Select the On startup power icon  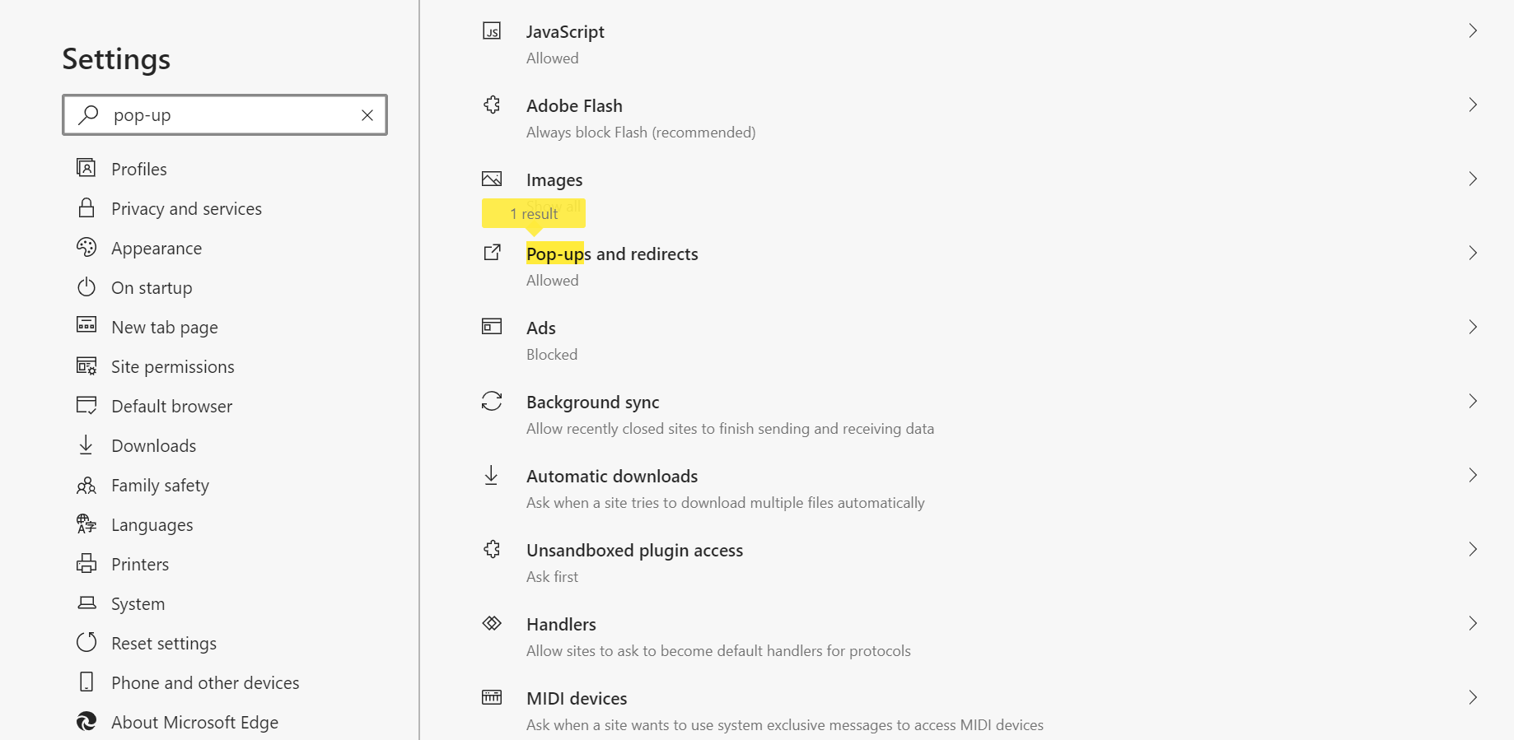click(x=86, y=287)
